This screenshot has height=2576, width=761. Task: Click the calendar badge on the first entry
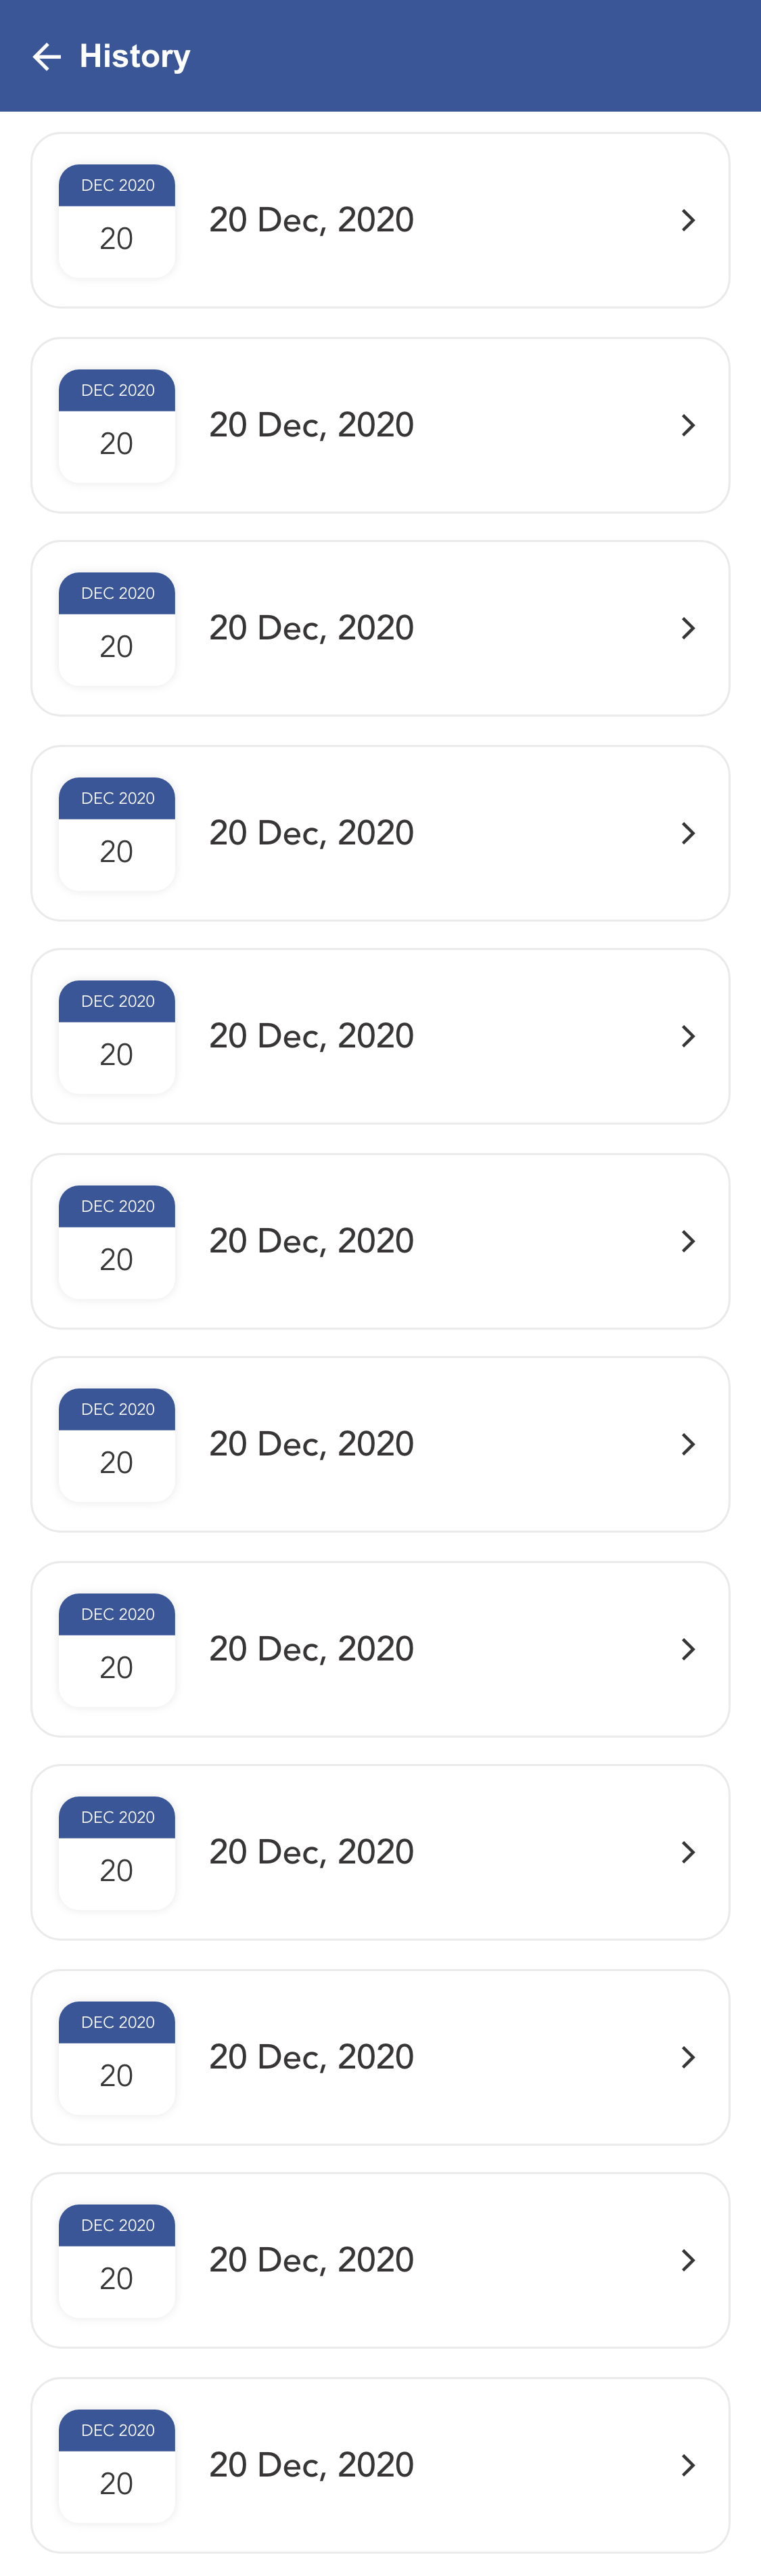tap(117, 221)
